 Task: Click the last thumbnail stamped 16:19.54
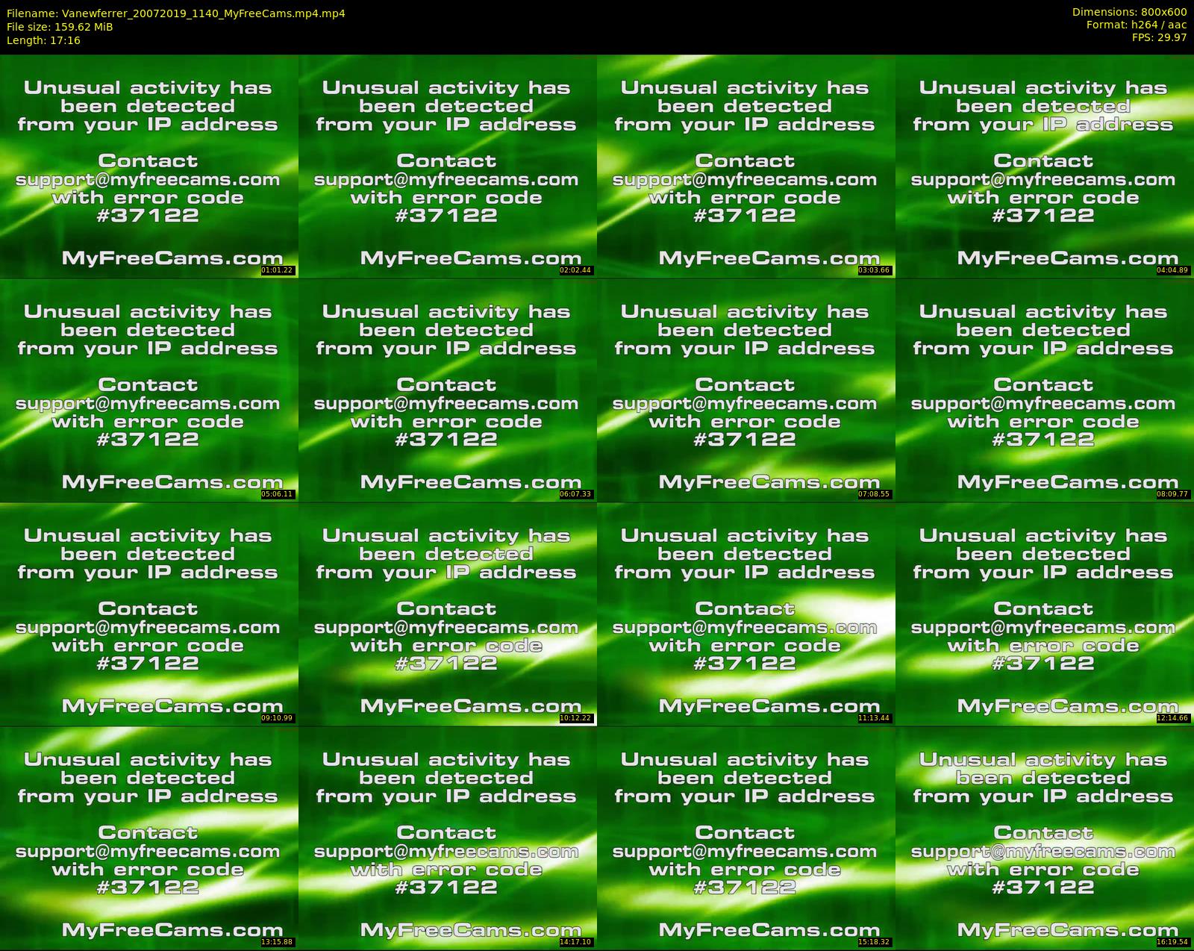[x=1045, y=838]
